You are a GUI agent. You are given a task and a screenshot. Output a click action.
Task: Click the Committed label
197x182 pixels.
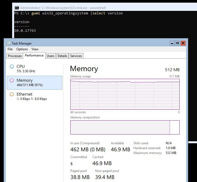[79, 157]
